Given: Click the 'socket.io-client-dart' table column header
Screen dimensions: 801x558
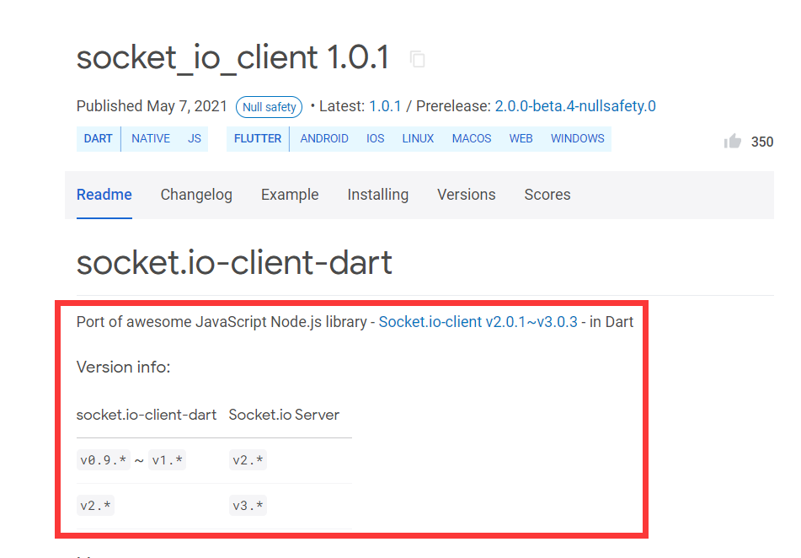Looking at the screenshot, I should (147, 415).
